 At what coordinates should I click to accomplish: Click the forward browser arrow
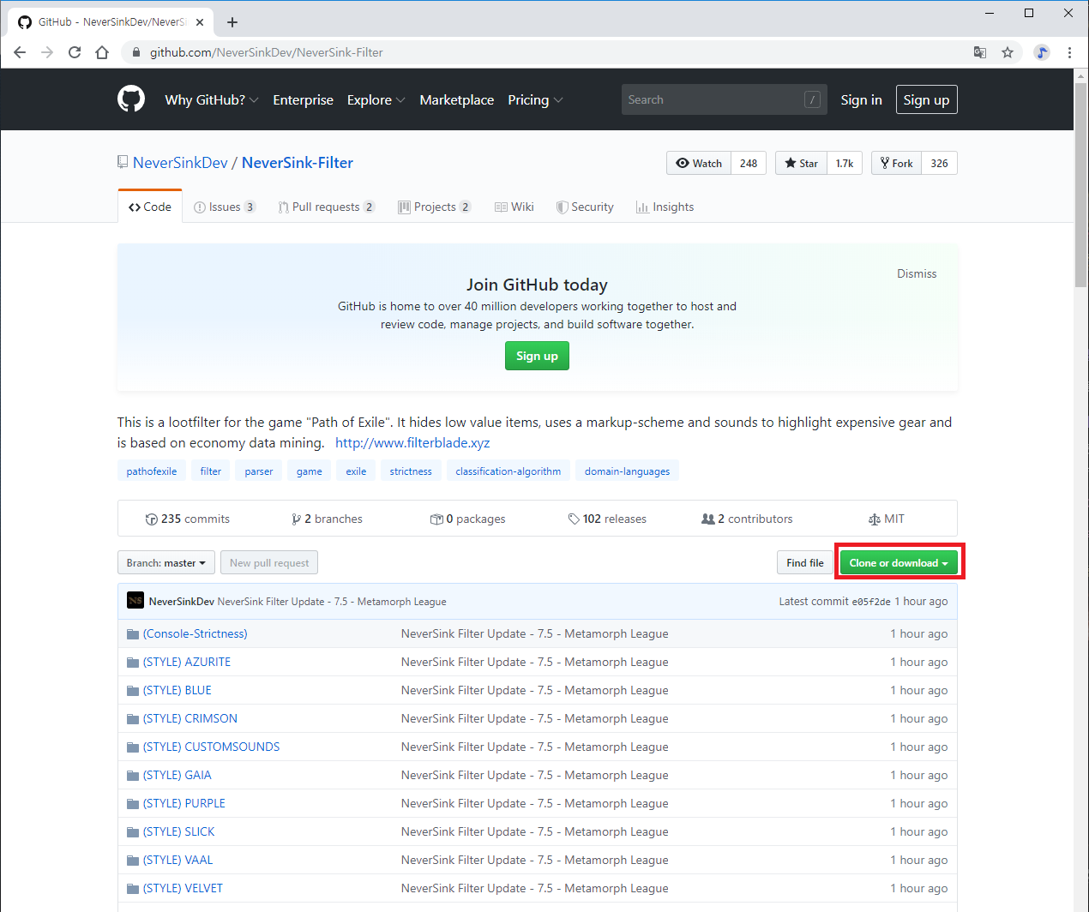pyautogui.click(x=47, y=52)
